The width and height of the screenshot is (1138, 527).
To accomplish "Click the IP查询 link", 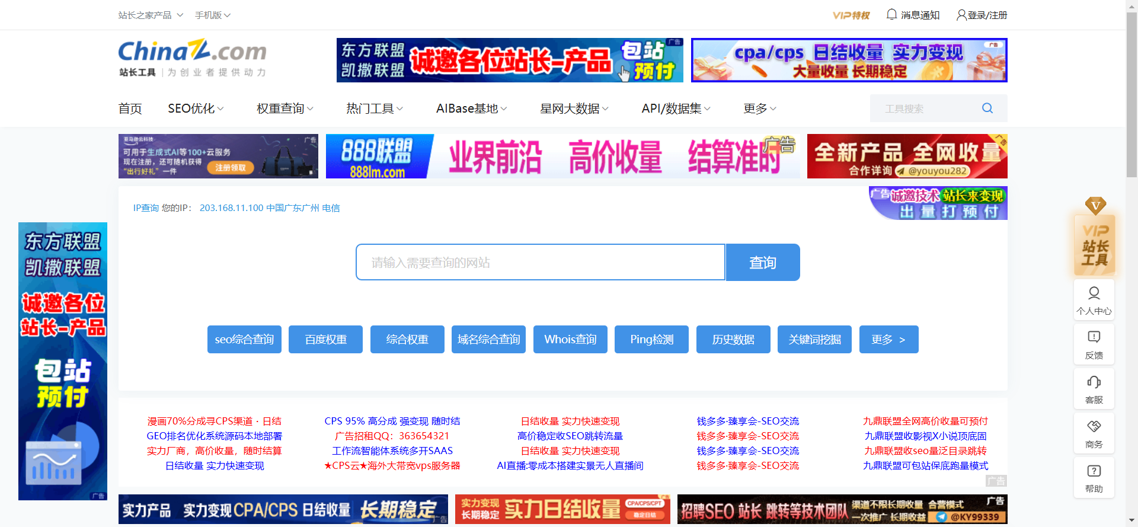I will (x=146, y=208).
